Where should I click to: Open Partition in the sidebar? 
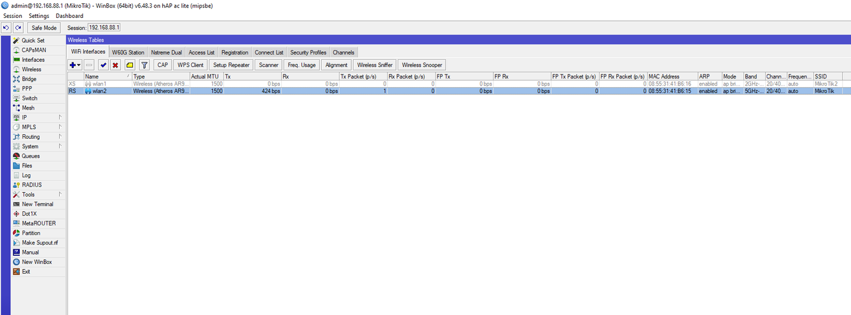tap(31, 233)
